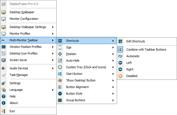Click the Shortcuts tiles icon

pos(60,41)
